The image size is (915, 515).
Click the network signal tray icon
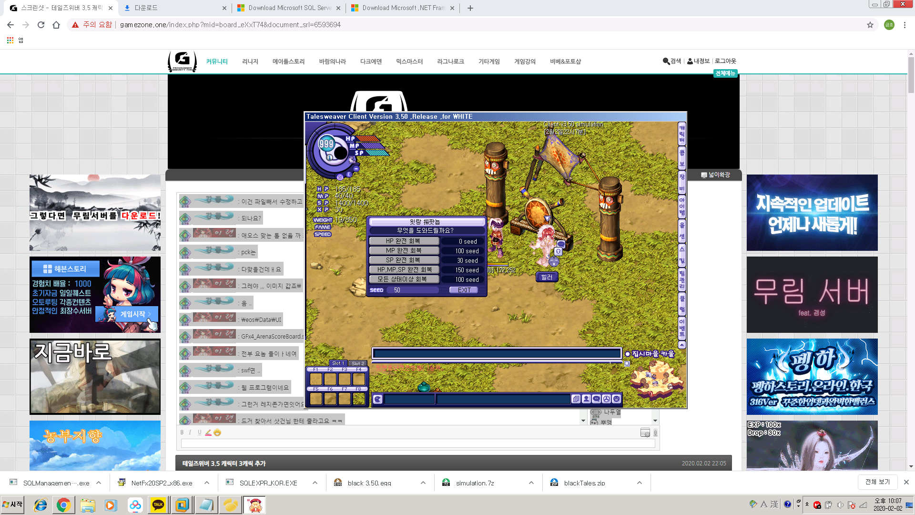[x=863, y=505]
